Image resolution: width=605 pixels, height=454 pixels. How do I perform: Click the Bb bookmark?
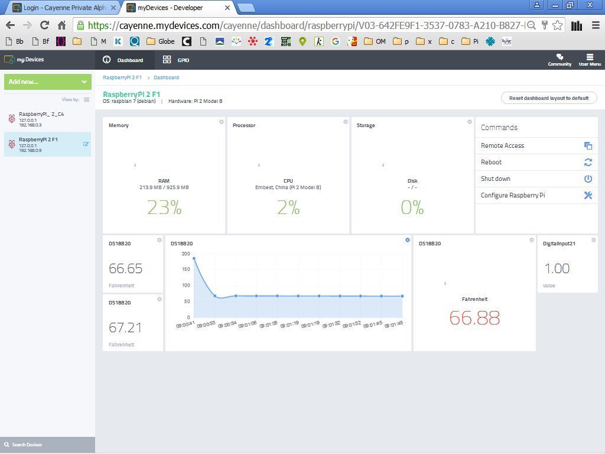tap(15, 41)
